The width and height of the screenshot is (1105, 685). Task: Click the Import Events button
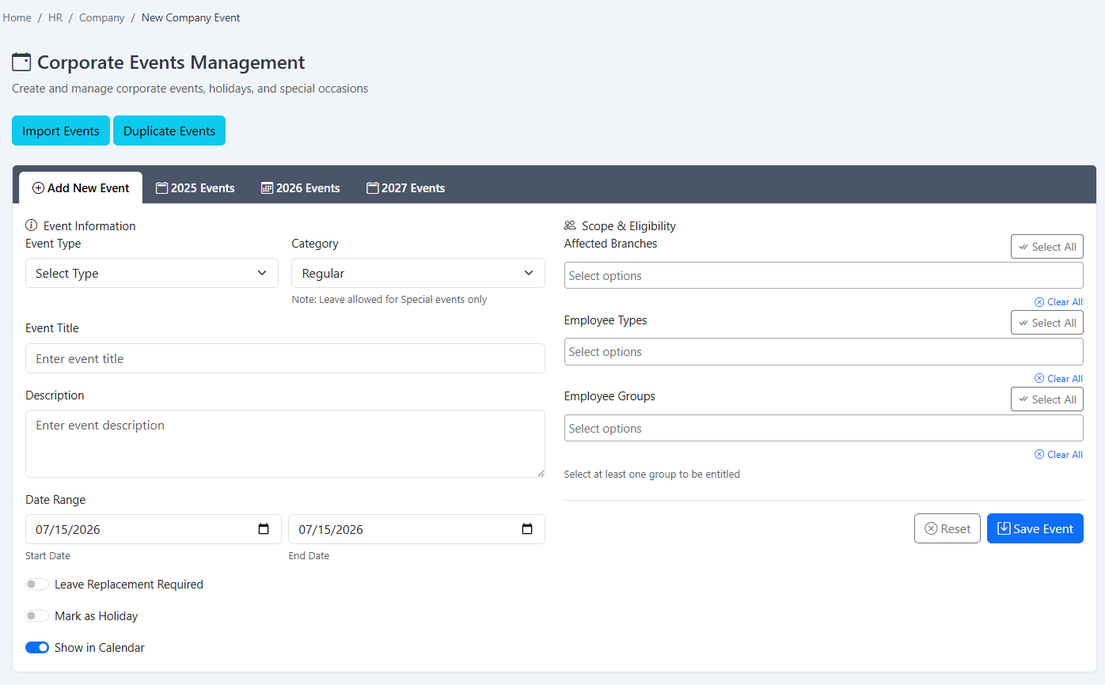click(x=61, y=131)
